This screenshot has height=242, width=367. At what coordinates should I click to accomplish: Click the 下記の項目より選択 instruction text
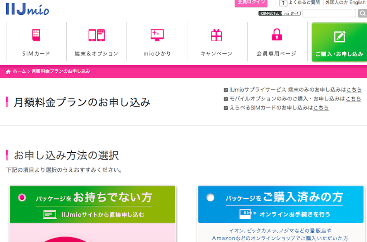pos(64,170)
